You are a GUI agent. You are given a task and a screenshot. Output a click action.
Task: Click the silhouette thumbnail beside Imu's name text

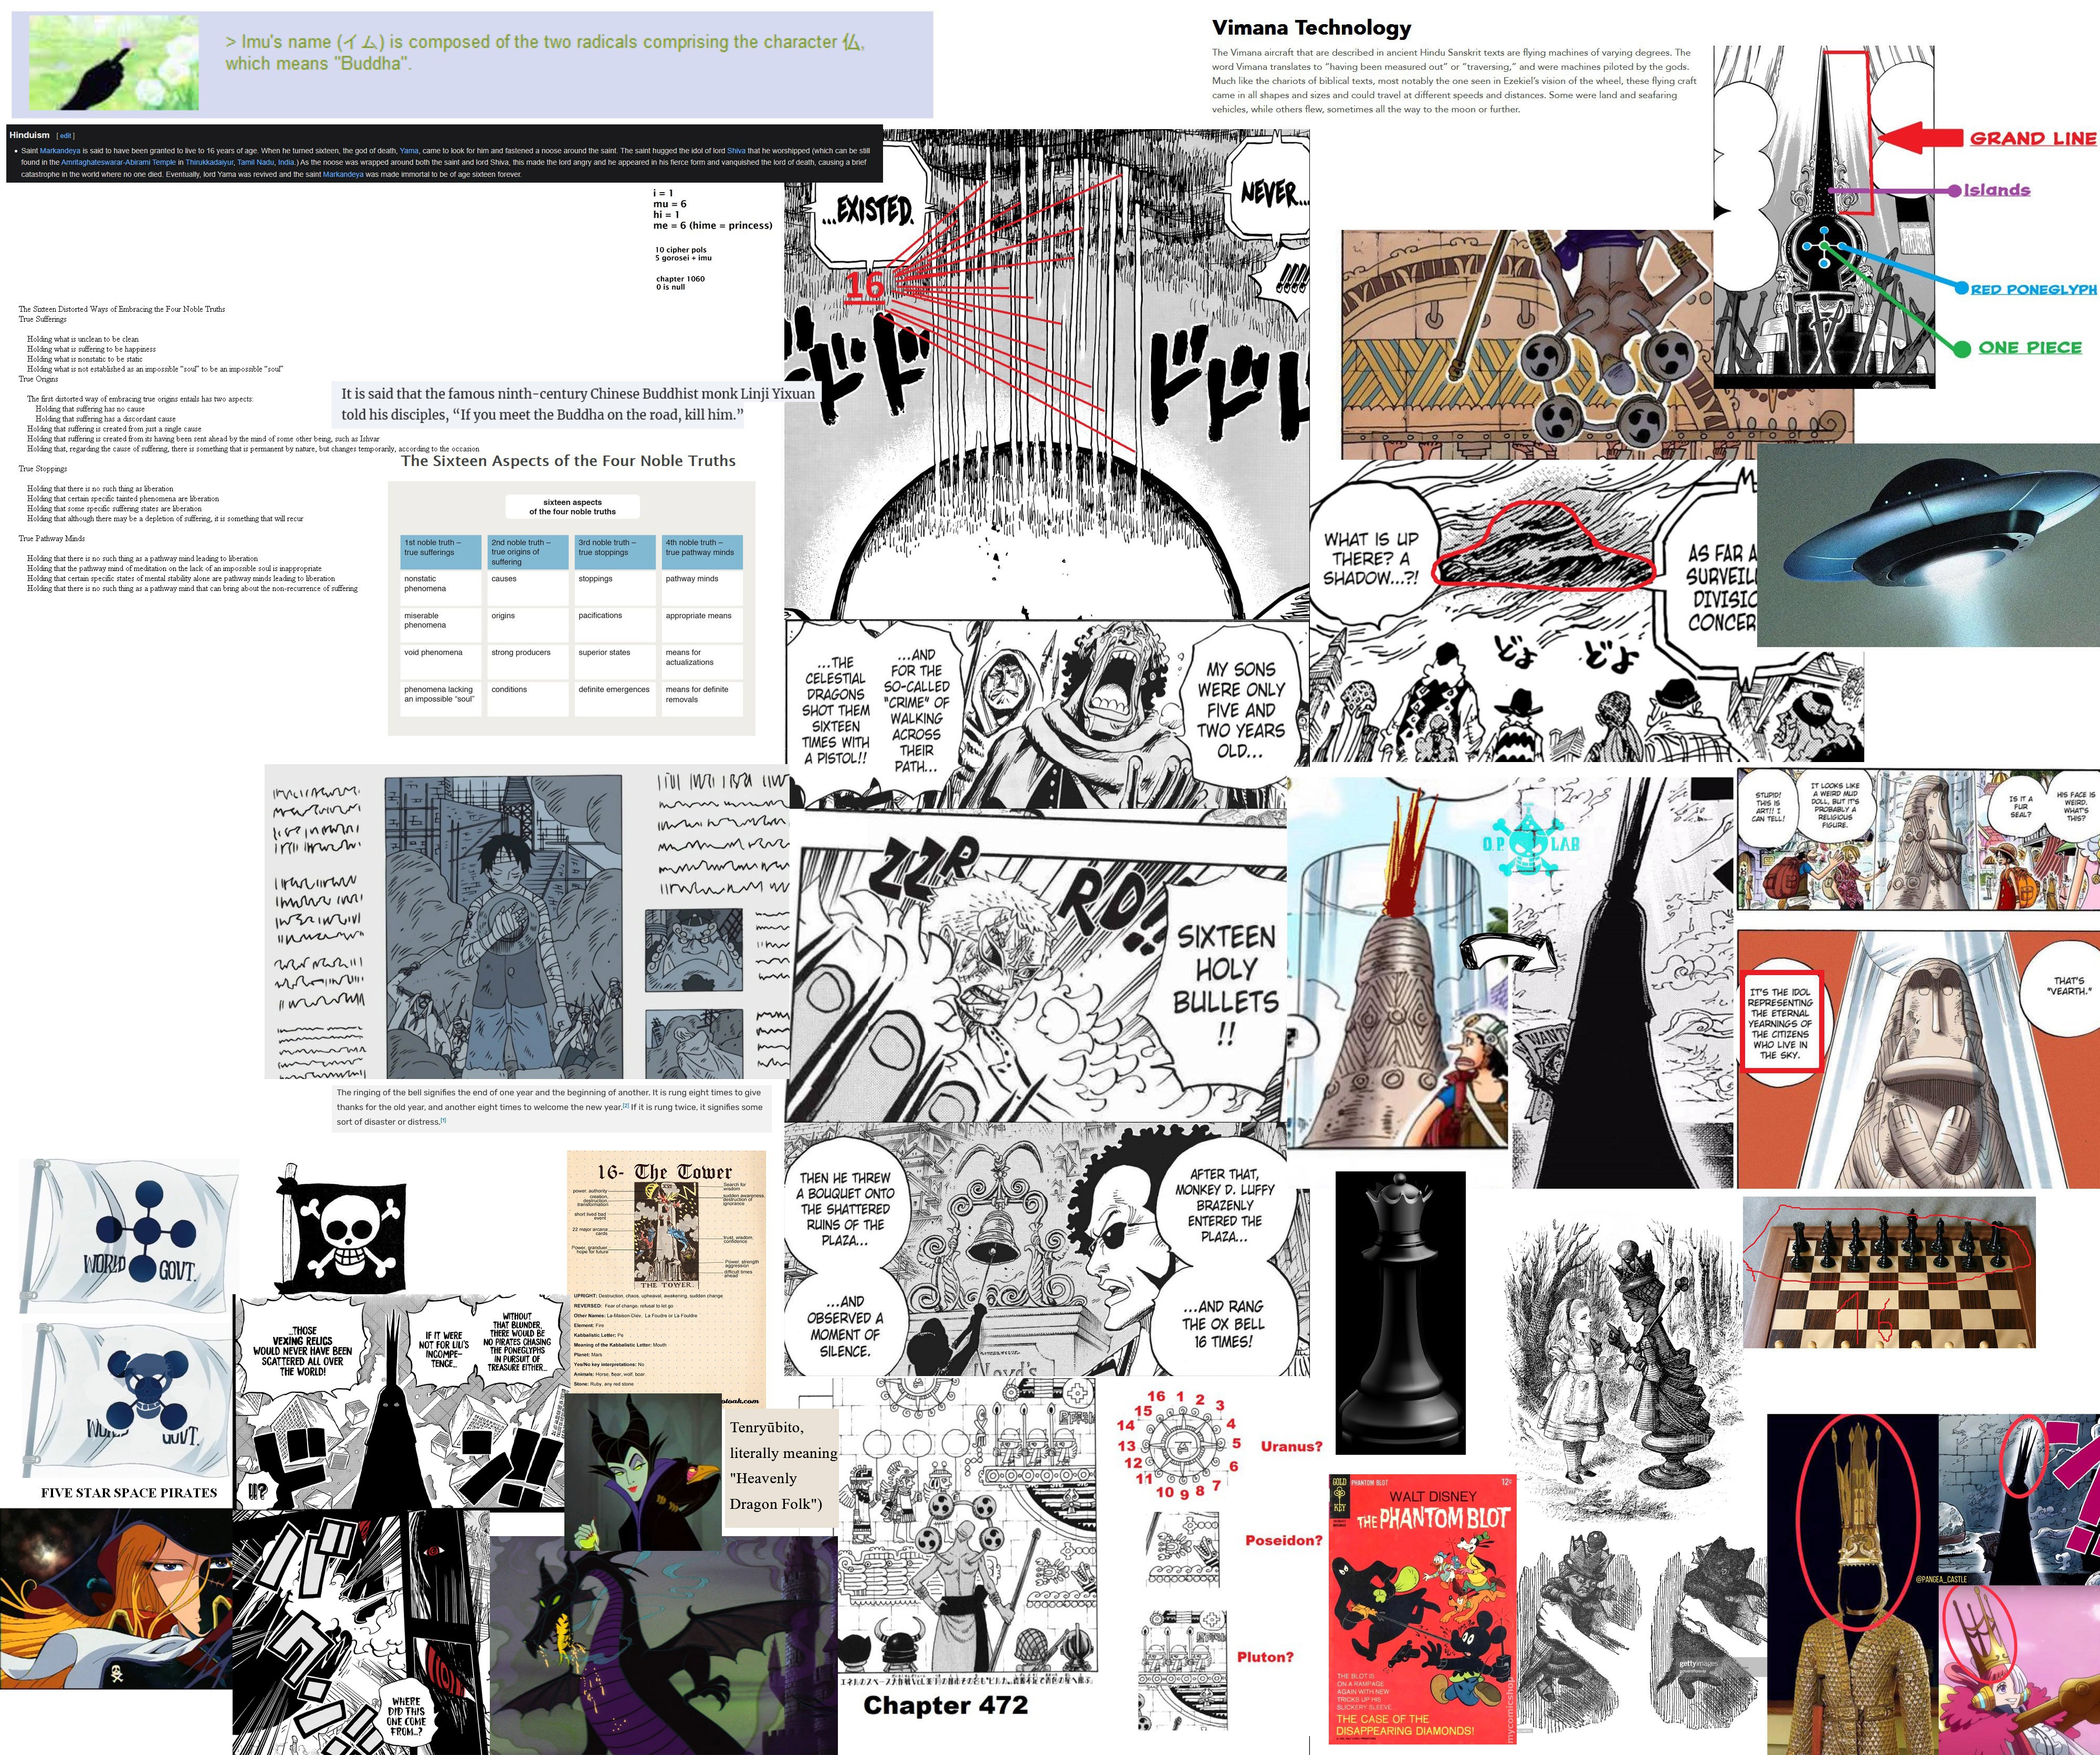[x=113, y=62]
